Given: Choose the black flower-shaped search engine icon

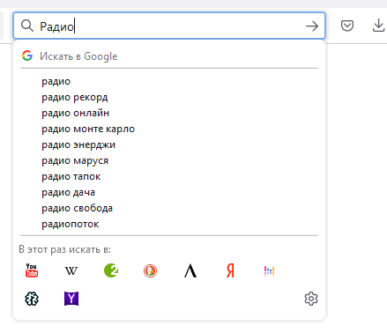Looking at the screenshot, I should [32, 299].
